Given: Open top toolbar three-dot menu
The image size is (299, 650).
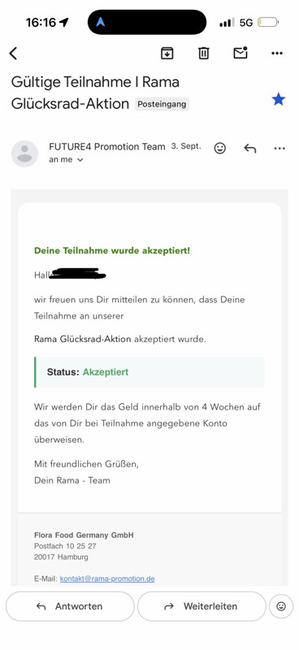Looking at the screenshot, I should 277,53.
